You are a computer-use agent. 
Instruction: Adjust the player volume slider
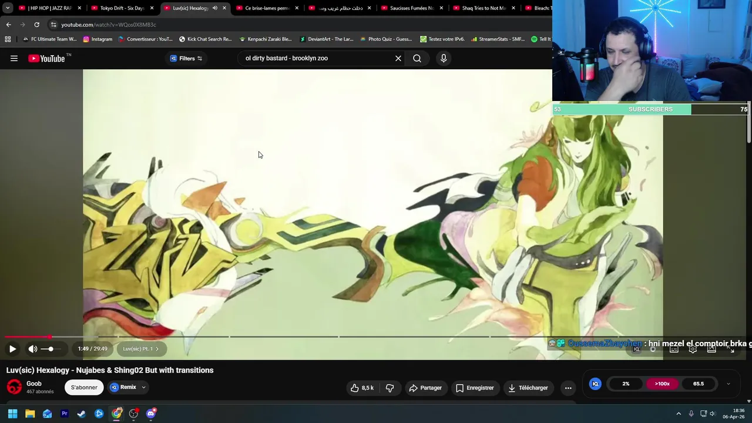click(51, 349)
